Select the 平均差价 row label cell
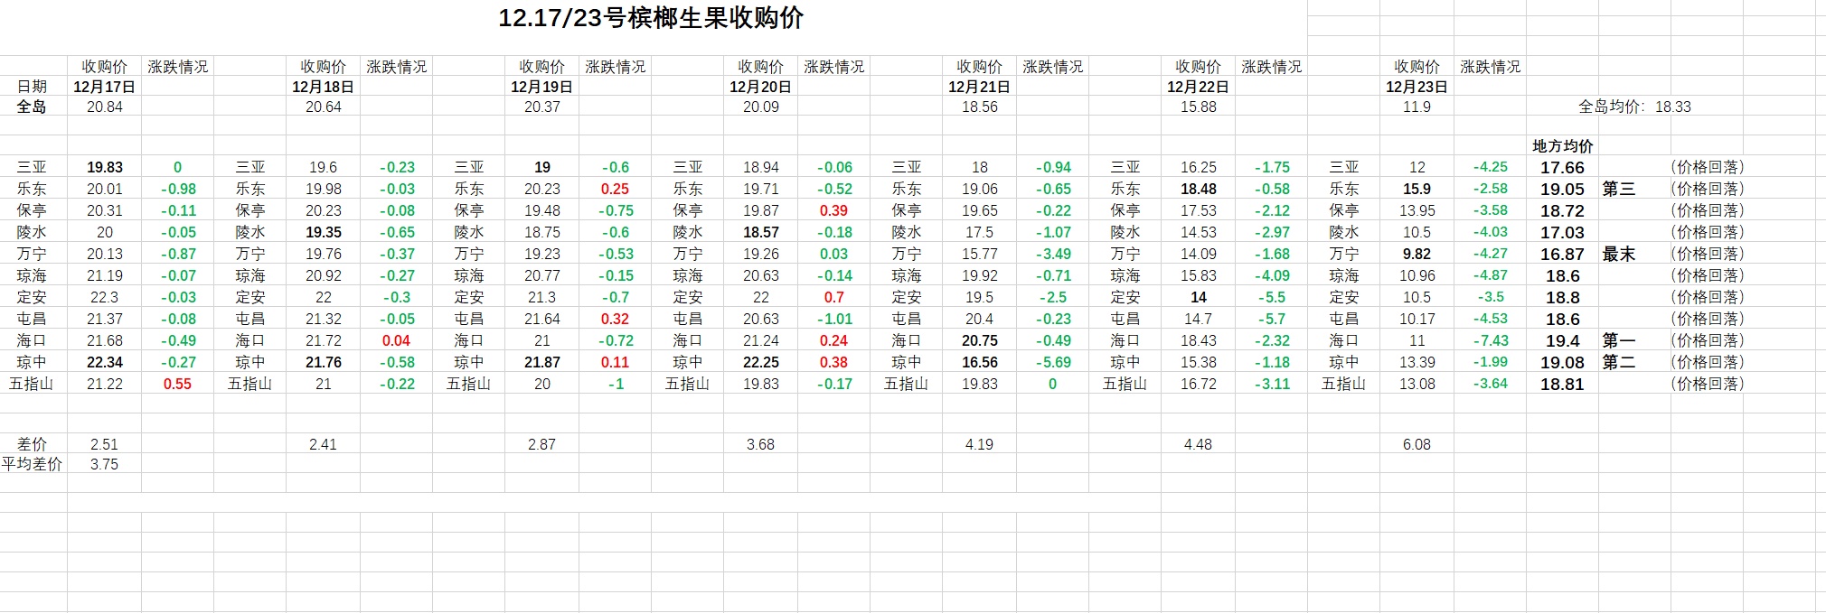Viewport: 1826px width, 613px height. (33, 464)
